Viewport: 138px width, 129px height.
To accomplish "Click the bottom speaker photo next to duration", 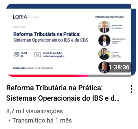I will click(x=104, y=67).
